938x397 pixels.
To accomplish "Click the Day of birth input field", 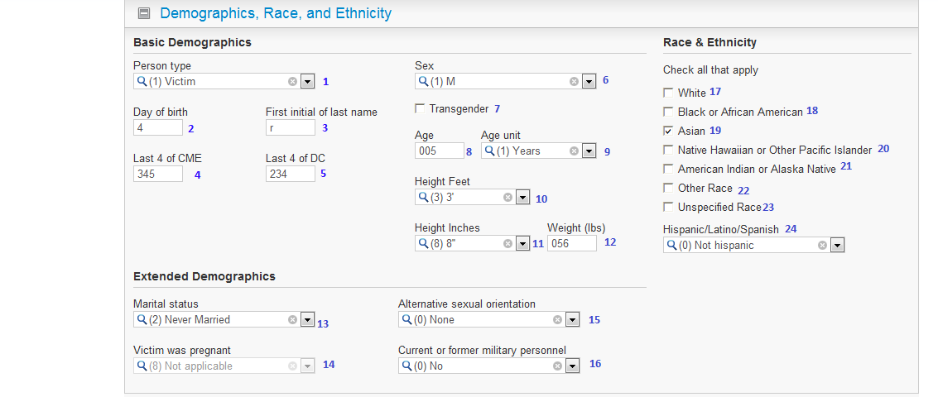I will tap(158, 128).
